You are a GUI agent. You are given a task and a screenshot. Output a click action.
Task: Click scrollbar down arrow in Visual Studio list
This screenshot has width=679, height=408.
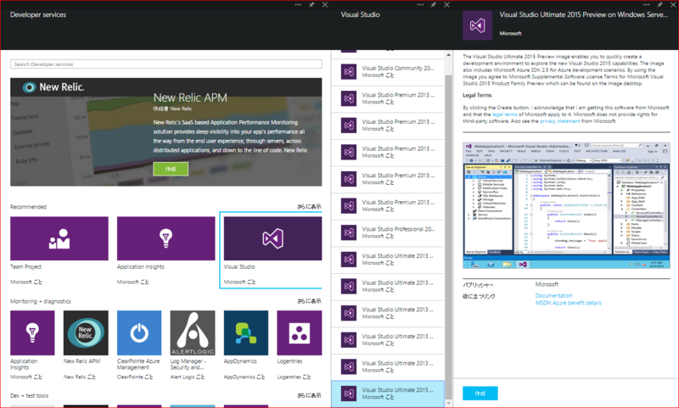coord(449,403)
